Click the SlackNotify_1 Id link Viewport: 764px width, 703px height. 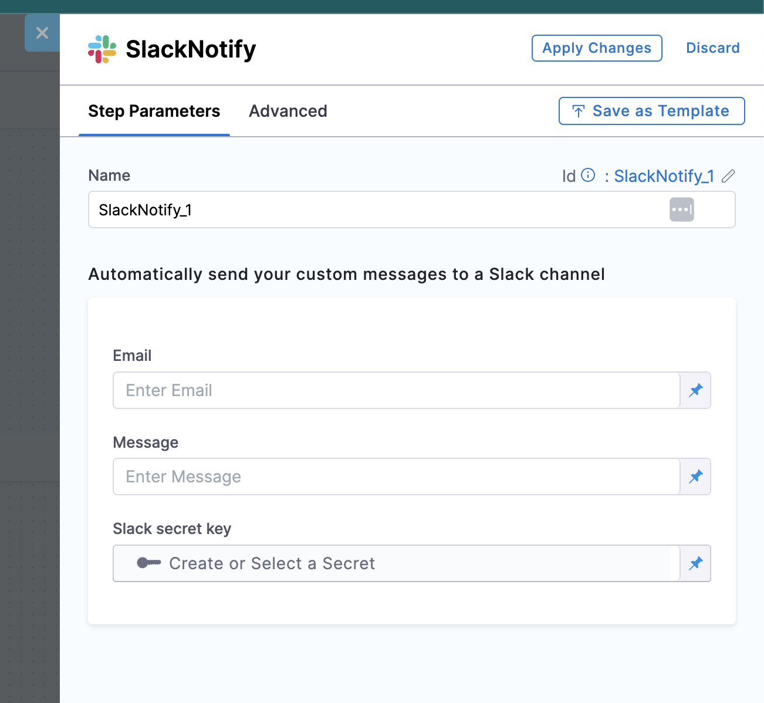664,176
